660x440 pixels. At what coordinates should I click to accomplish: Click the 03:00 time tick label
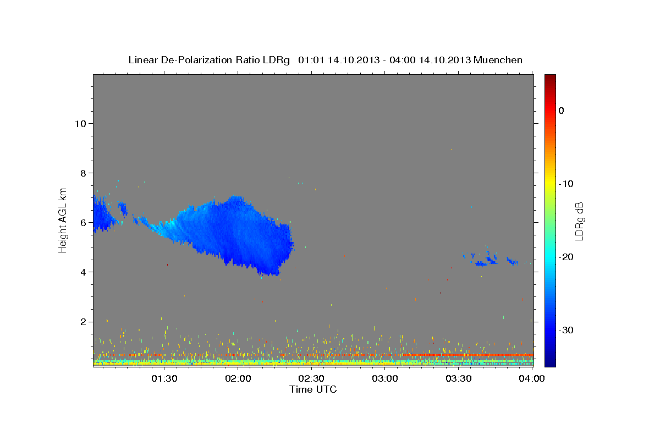tap(385, 378)
